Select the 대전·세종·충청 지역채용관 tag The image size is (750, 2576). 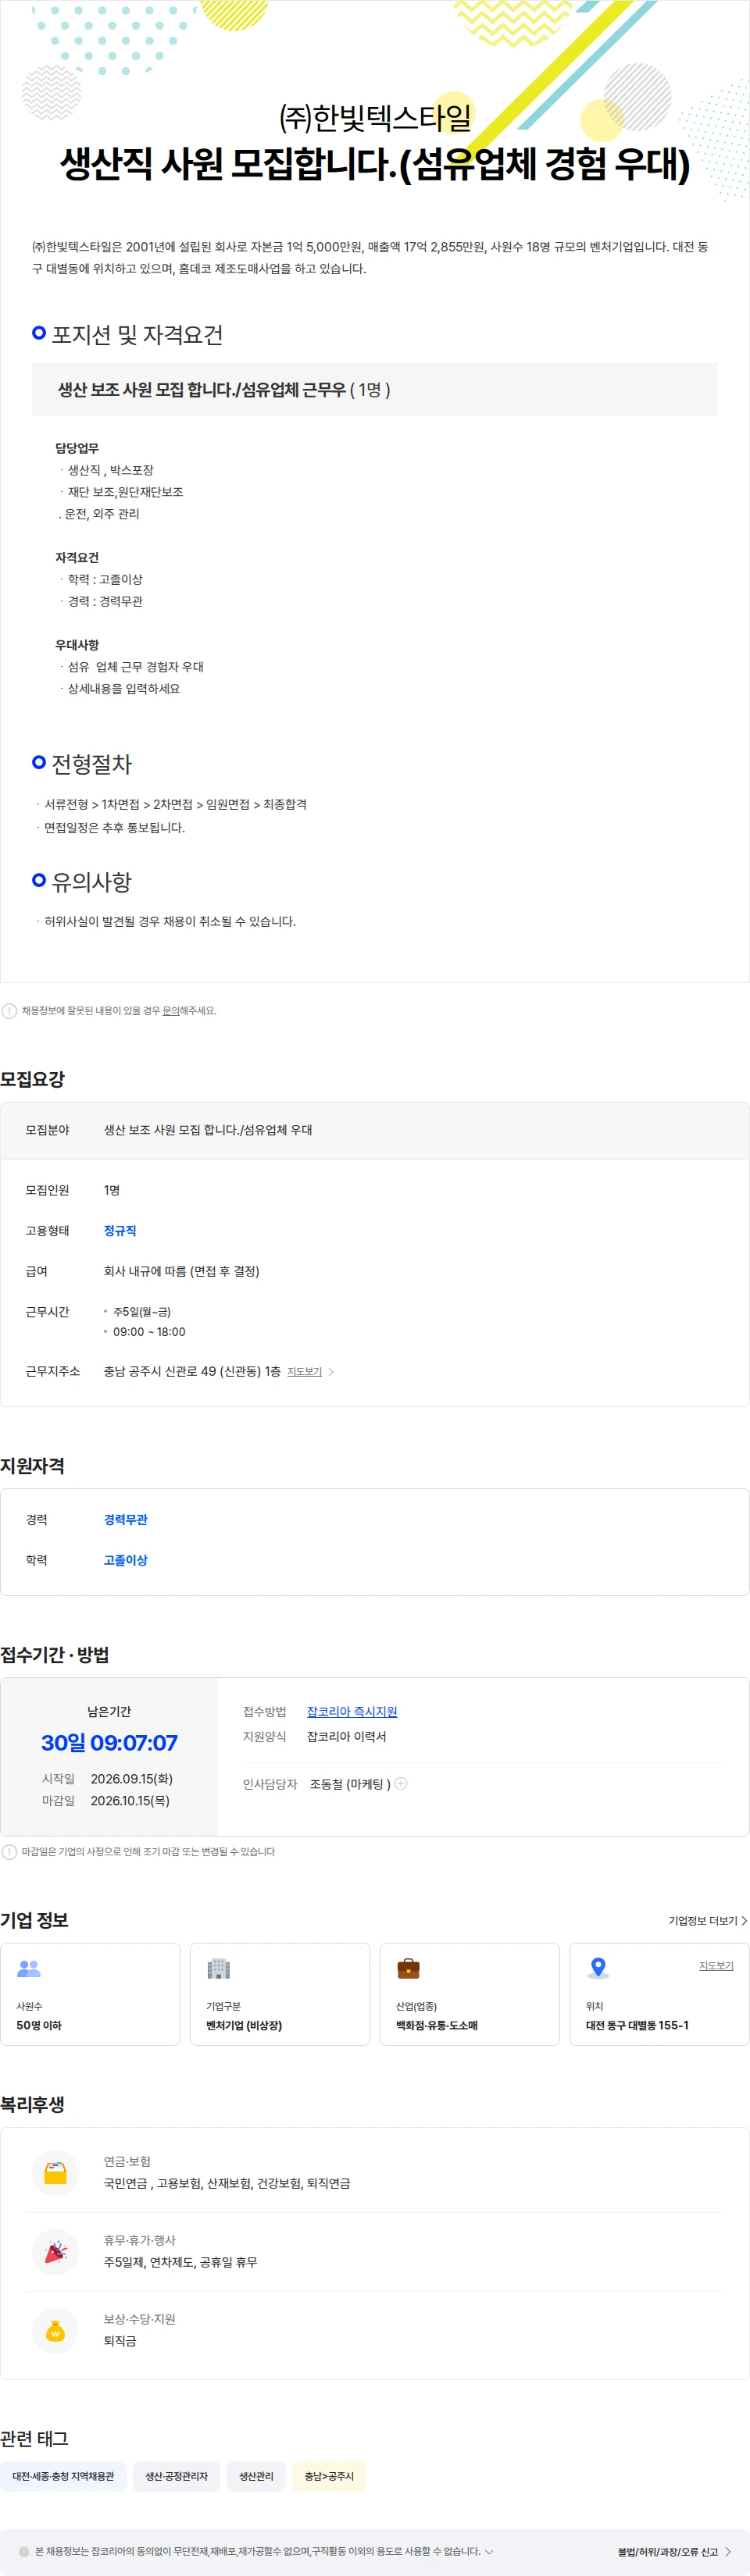click(x=63, y=2476)
